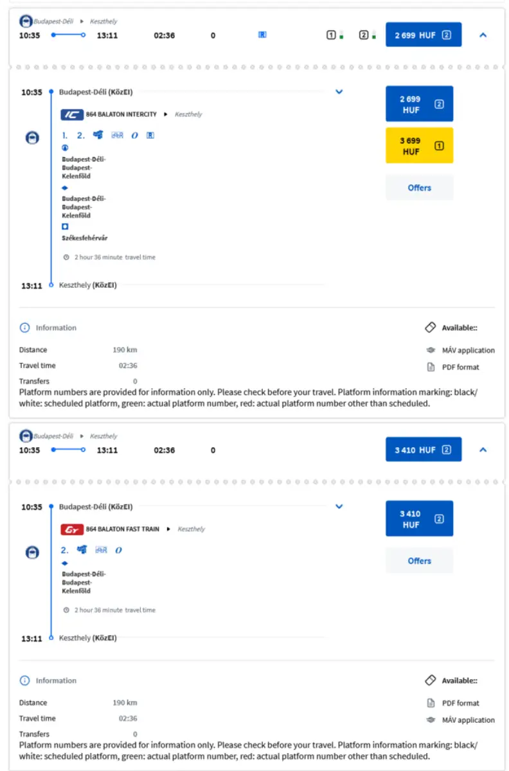Click the train icon beside the 864 Balaton InterCity details
The image size is (509, 771).
[x=32, y=137]
